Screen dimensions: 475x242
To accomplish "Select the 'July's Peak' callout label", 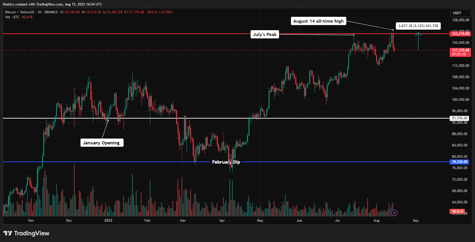I will [265, 34].
